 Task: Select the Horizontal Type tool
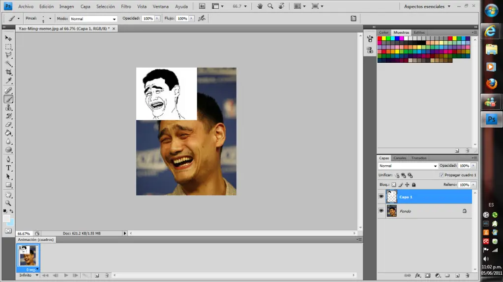coord(8,168)
